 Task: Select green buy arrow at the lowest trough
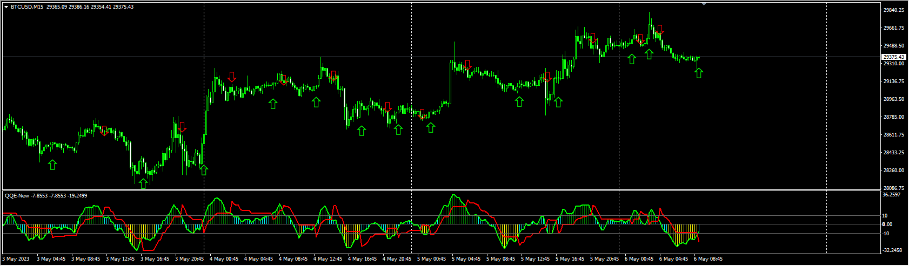click(x=143, y=183)
